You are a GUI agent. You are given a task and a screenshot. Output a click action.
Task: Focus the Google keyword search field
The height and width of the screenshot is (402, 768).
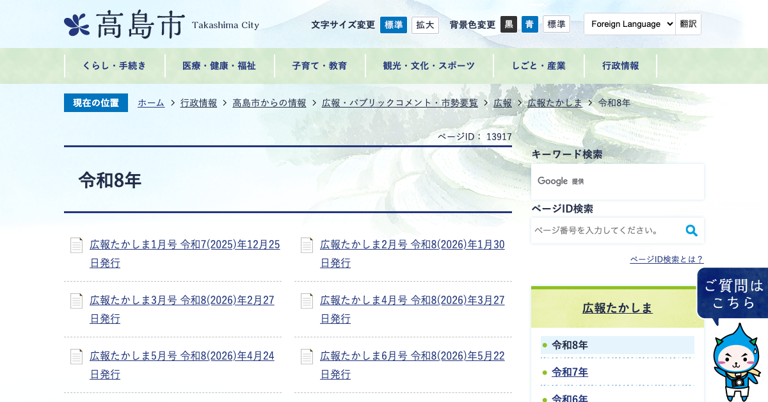coord(618,182)
